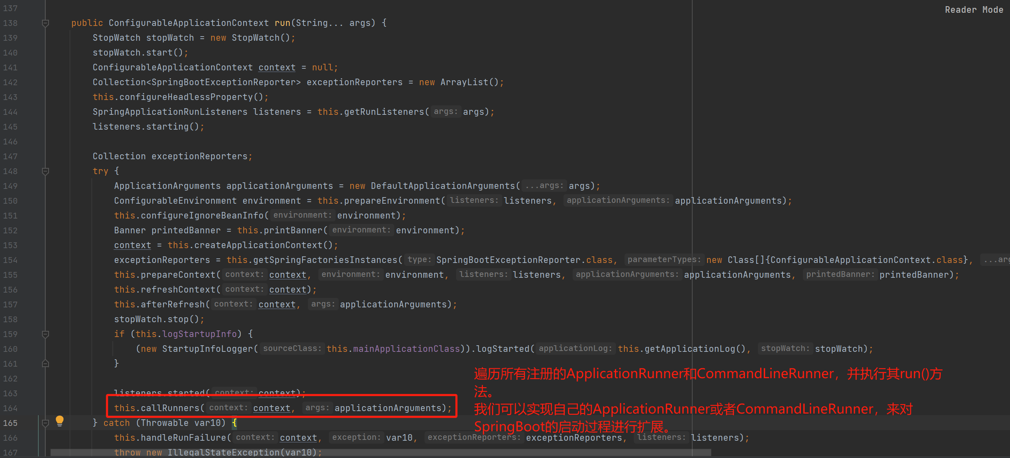Collapse the if block fold marker at line 159
Viewport: 1010px width, 458px height.
click(x=46, y=334)
